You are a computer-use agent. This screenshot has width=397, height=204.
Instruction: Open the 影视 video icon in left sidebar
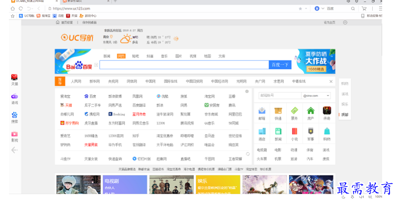(14, 134)
